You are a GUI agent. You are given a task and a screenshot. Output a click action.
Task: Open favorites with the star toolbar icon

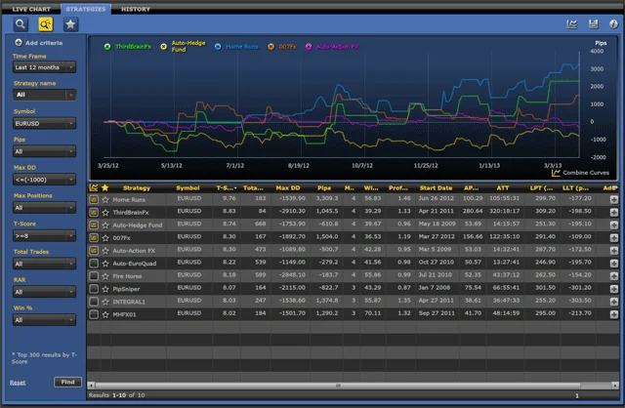[x=70, y=24]
